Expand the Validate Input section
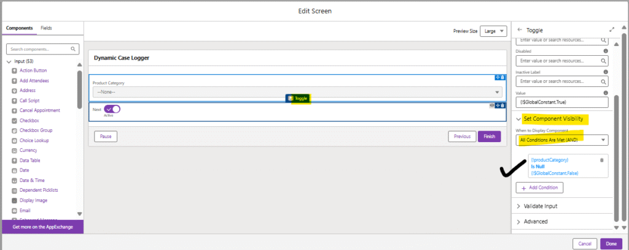Image resolution: width=629 pixels, height=250 pixels. tap(541, 206)
